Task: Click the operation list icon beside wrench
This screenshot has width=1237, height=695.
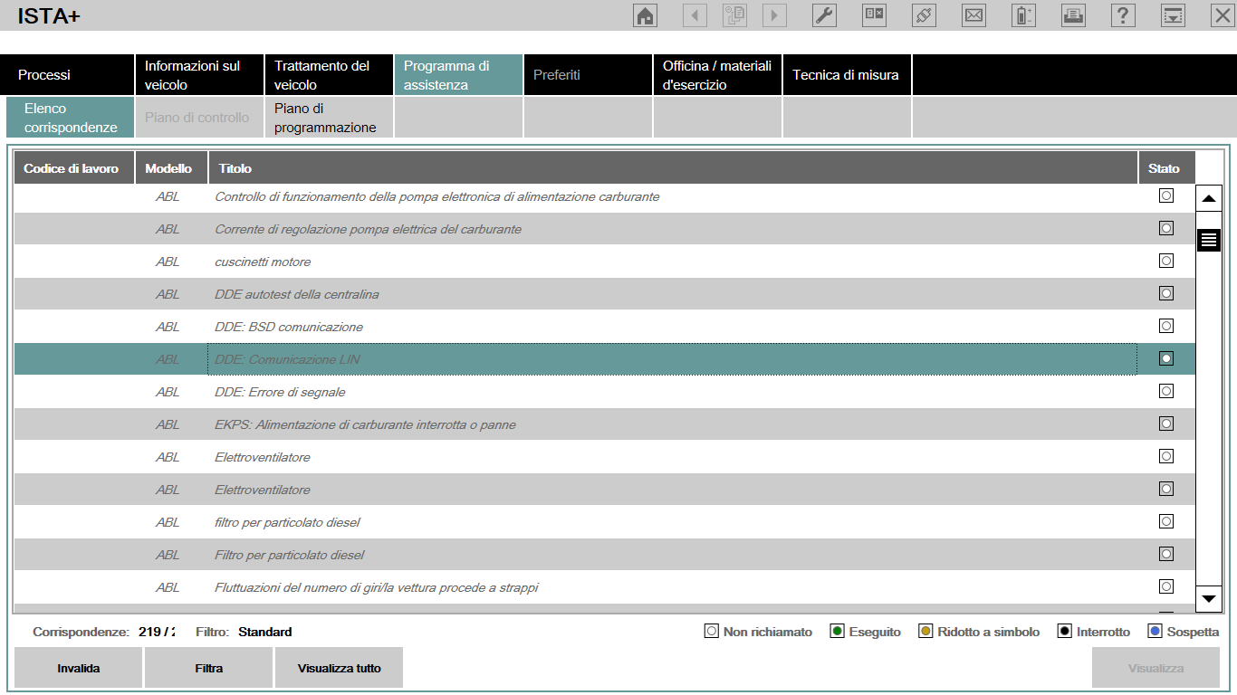Action: point(874,15)
